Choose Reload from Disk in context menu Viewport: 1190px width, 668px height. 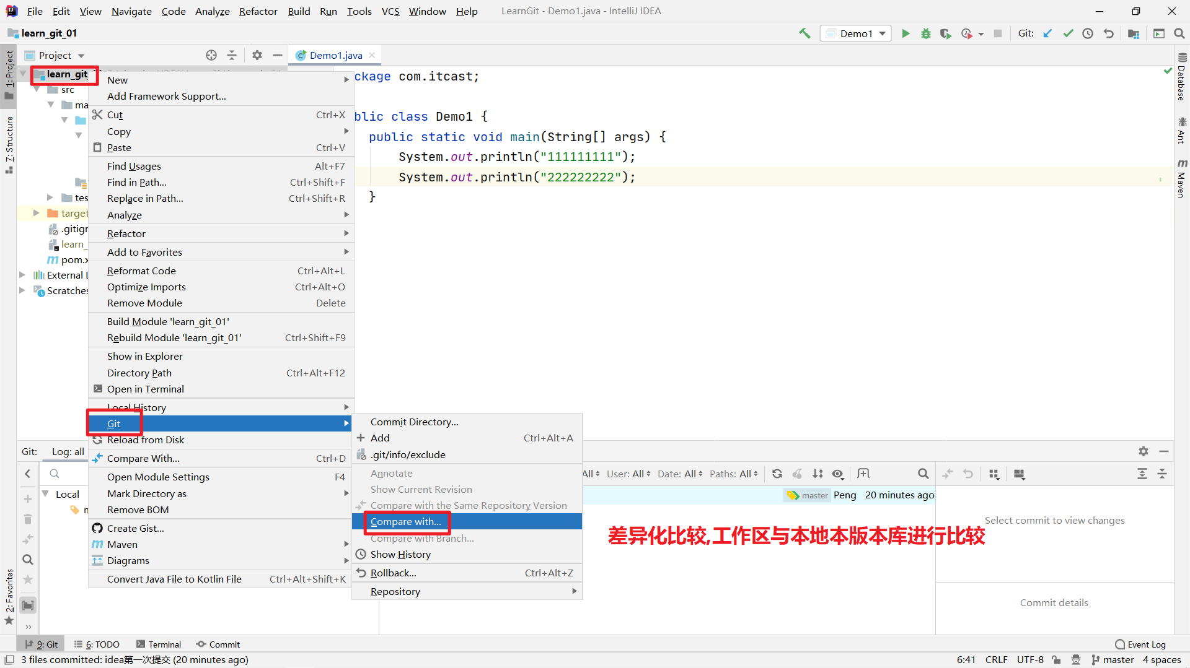click(221, 440)
